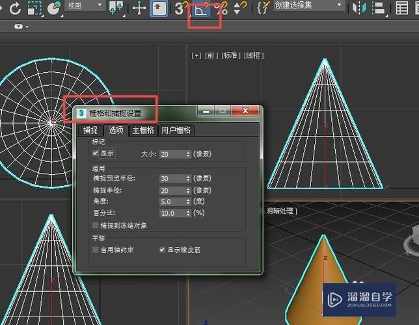Click the small white icon on second toolbar row
419x325 pixels.
pyautogui.click(x=18, y=27)
